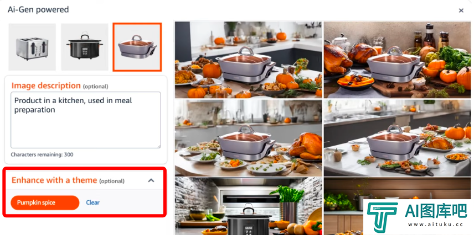
Task: Collapse the Enhance with a theme chevron
Action: [151, 180]
